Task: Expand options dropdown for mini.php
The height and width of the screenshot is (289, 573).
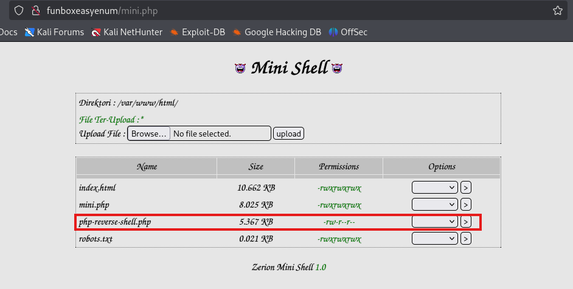Action: coord(434,205)
